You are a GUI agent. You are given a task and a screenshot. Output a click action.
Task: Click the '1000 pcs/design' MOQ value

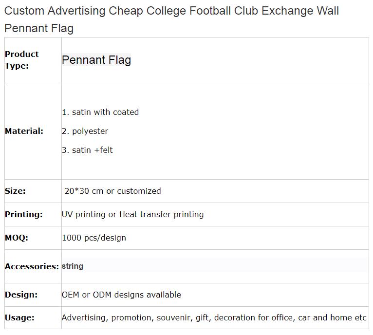pyautogui.click(x=94, y=238)
